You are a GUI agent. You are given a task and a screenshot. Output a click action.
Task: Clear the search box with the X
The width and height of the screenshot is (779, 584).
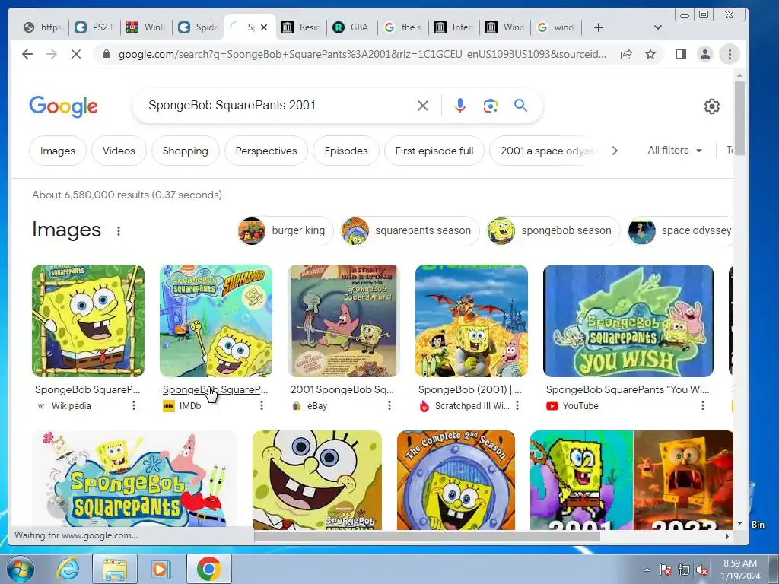click(x=423, y=105)
